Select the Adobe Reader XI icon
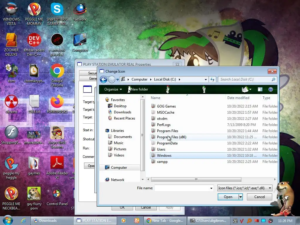 (x=57, y=168)
